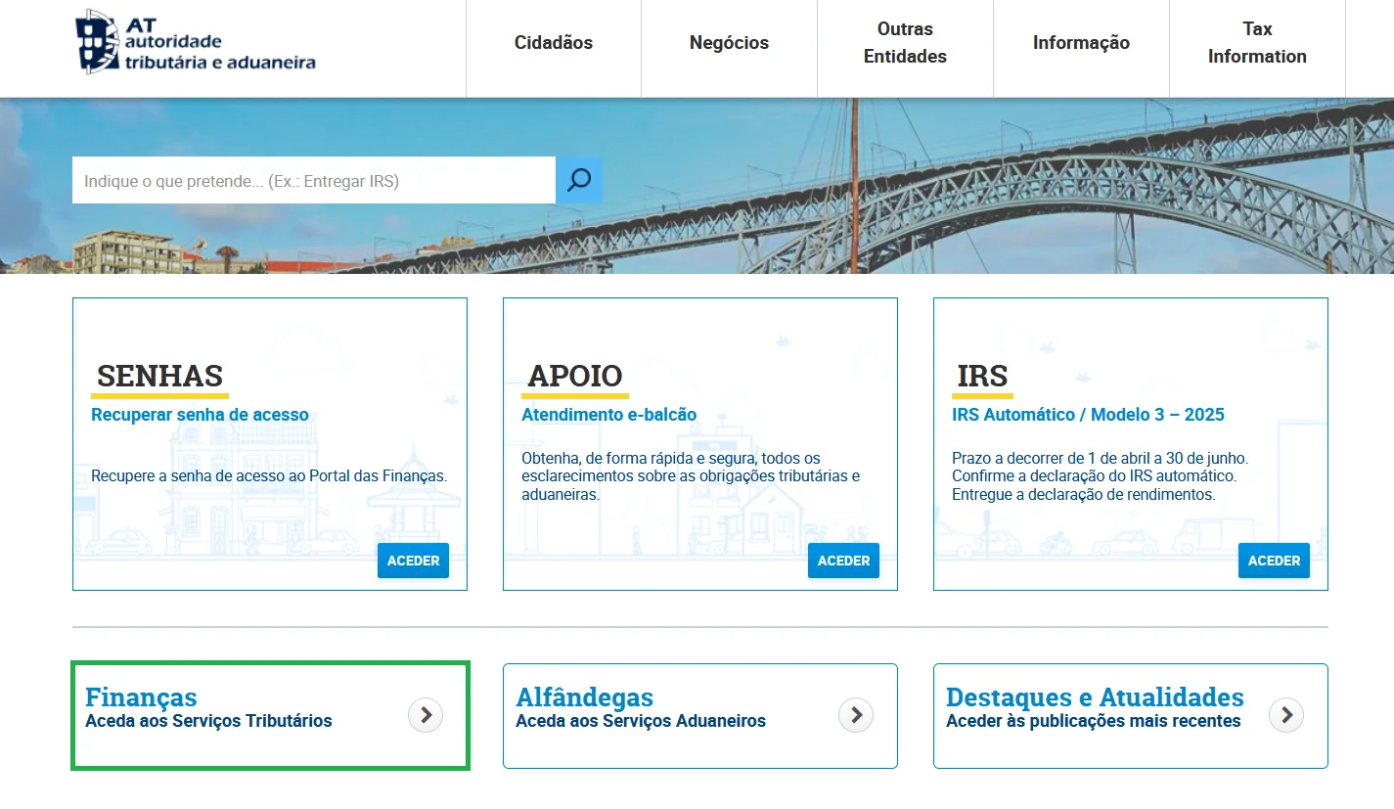Select the Tax Information menu item
The width and height of the screenshot is (1394, 809).
1257,43
